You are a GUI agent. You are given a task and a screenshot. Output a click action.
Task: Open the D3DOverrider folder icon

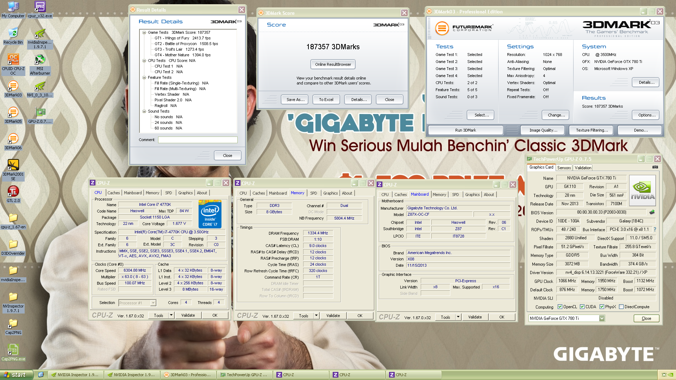coord(13,247)
